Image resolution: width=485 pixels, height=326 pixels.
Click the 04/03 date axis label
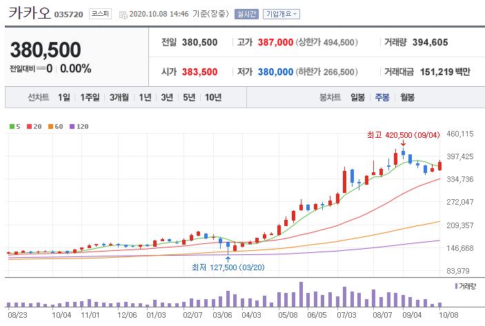pos(252,315)
